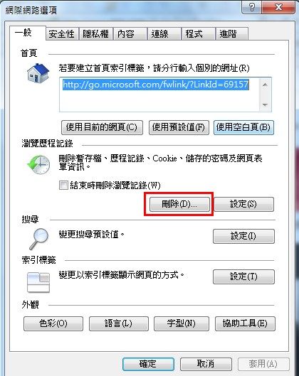299x376 pixels.
Task: Click the homepage box scroll down arrow
Action: pos(265,104)
